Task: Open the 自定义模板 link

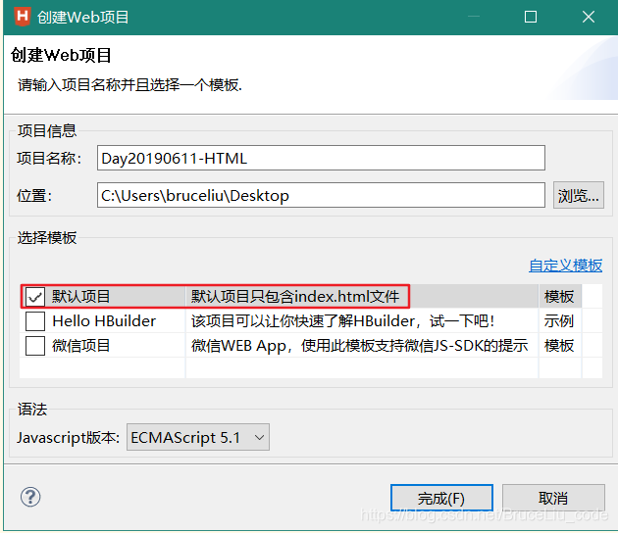Action: click(566, 266)
